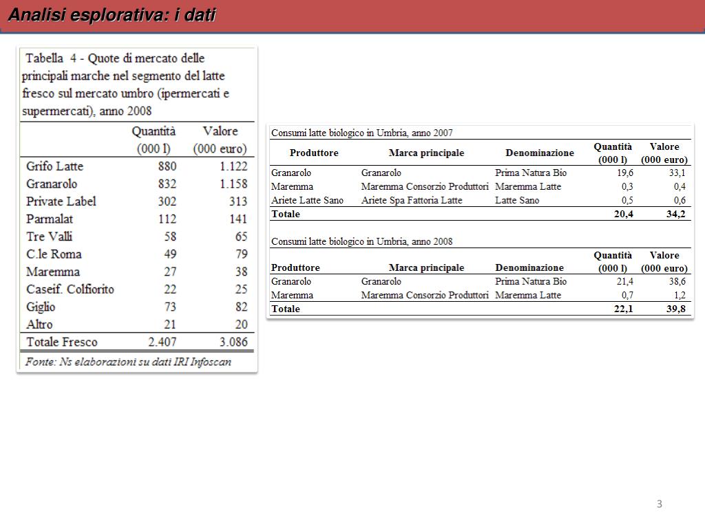Click Totale Fresco quantity 2.407

coord(162,342)
